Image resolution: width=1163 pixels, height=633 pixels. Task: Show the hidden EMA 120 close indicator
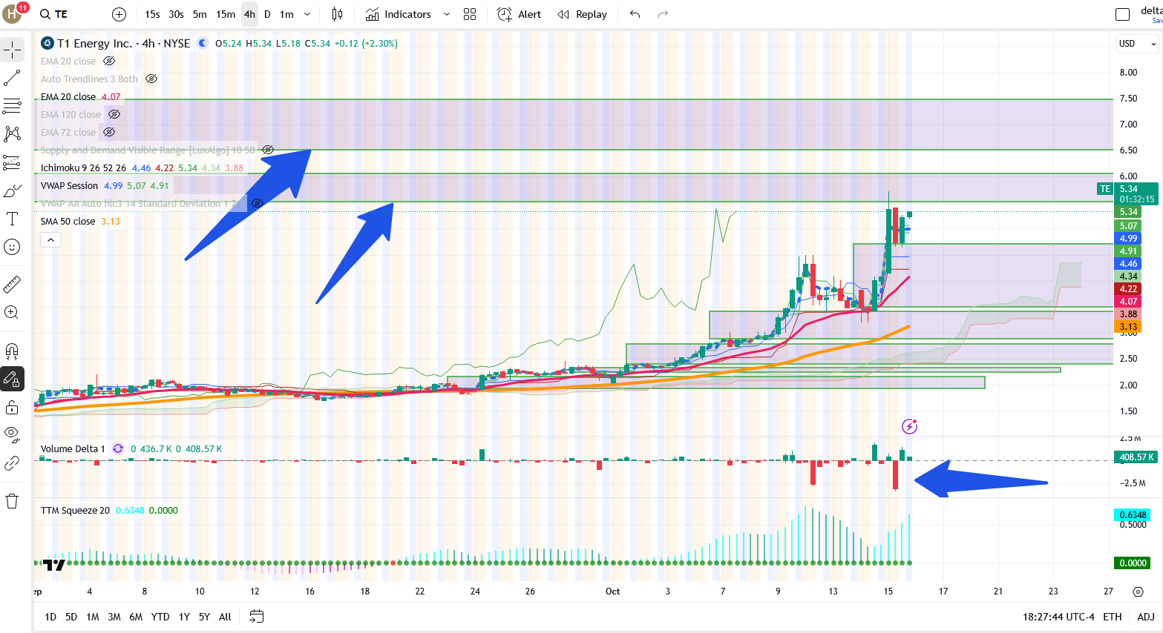point(114,114)
